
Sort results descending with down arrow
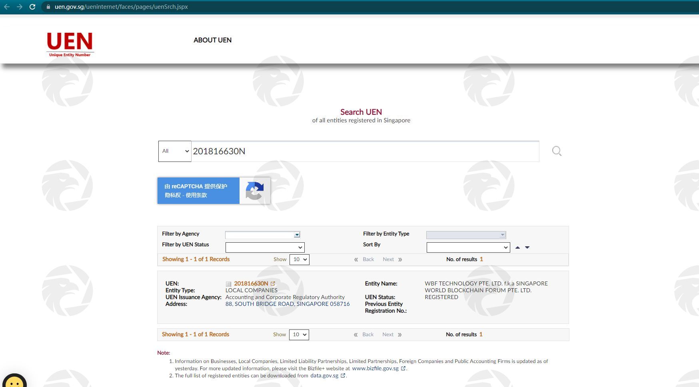527,247
